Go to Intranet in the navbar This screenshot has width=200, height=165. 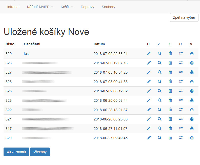point(13,7)
